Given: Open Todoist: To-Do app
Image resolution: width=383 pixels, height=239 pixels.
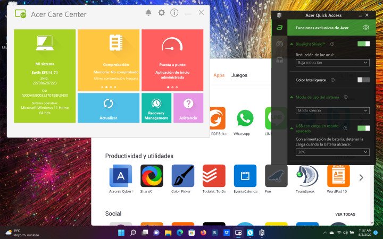Looking at the screenshot, I should point(214,176).
